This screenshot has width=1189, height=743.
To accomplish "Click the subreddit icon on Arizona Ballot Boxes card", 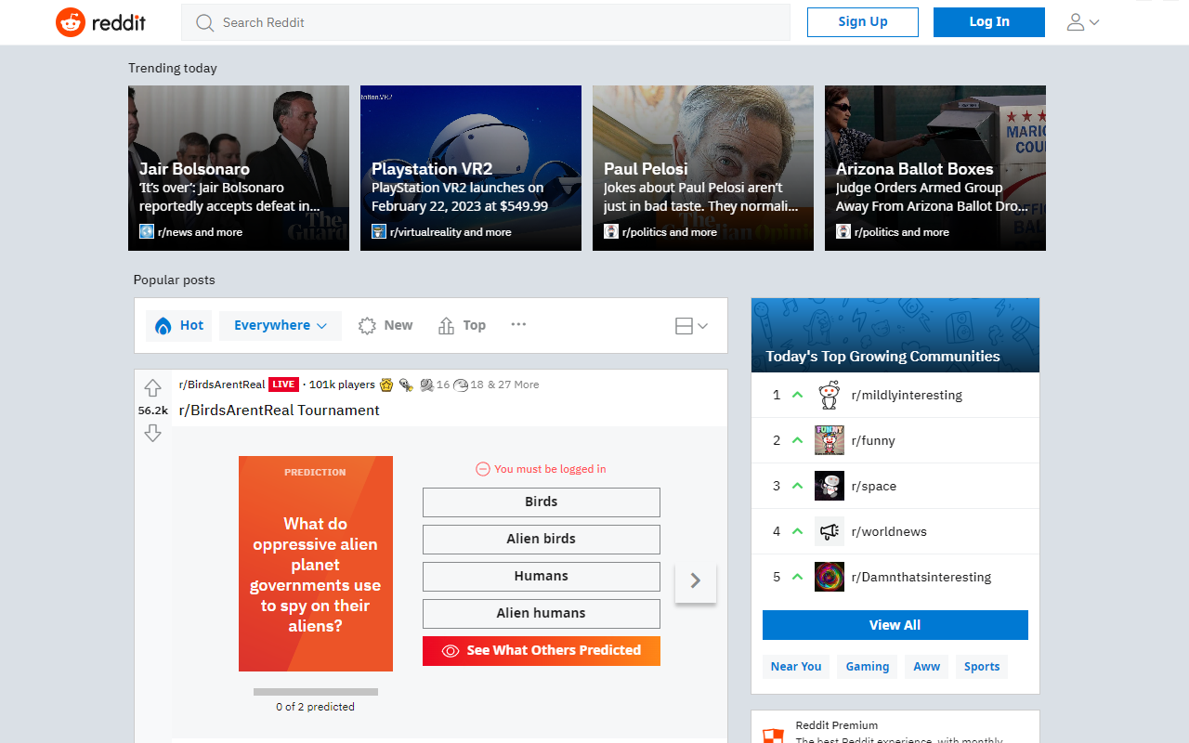I will 843,231.
